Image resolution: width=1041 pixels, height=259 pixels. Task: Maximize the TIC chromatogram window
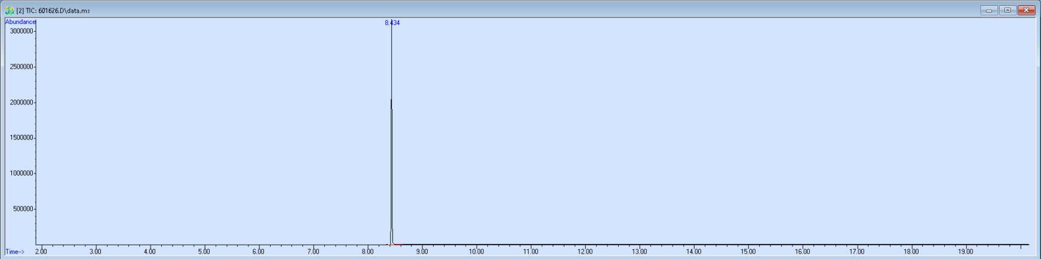(1008, 10)
